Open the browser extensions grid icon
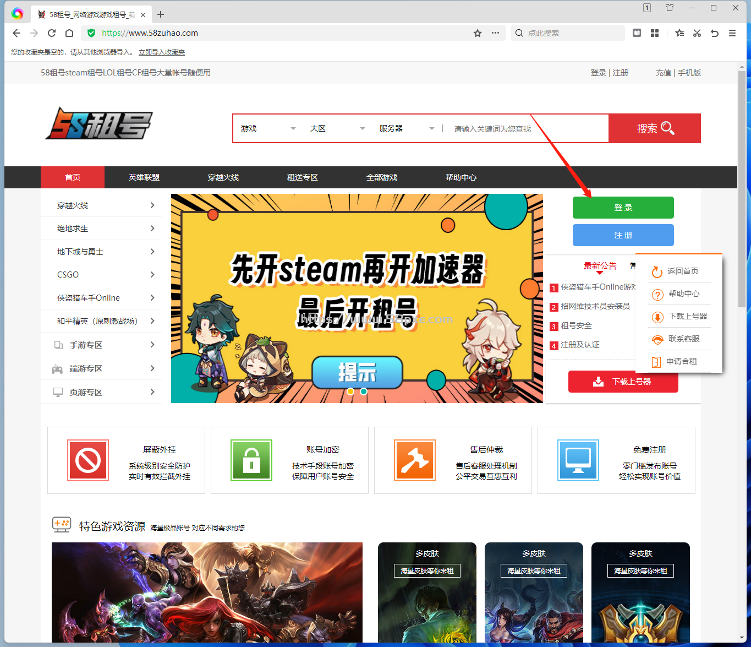The height and width of the screenshot is (647, 751). click(655, 33)
